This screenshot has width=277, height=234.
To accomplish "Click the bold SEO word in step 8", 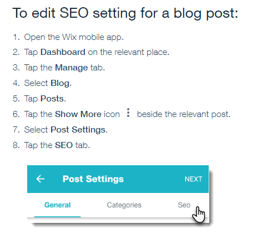I will click(x=64, y=145).
